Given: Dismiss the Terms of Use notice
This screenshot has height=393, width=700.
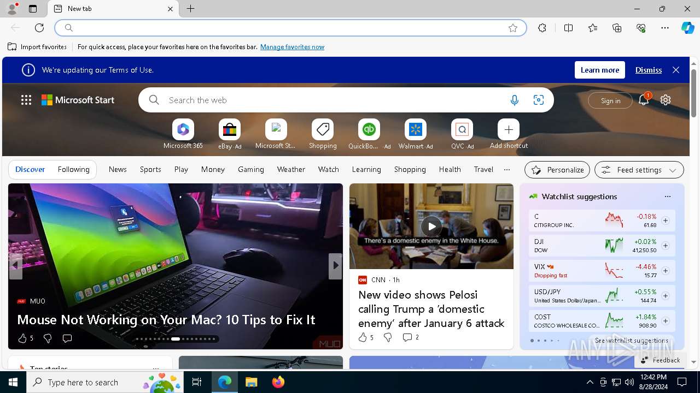Looking at the screenshot, I should (x=649, y=70).
